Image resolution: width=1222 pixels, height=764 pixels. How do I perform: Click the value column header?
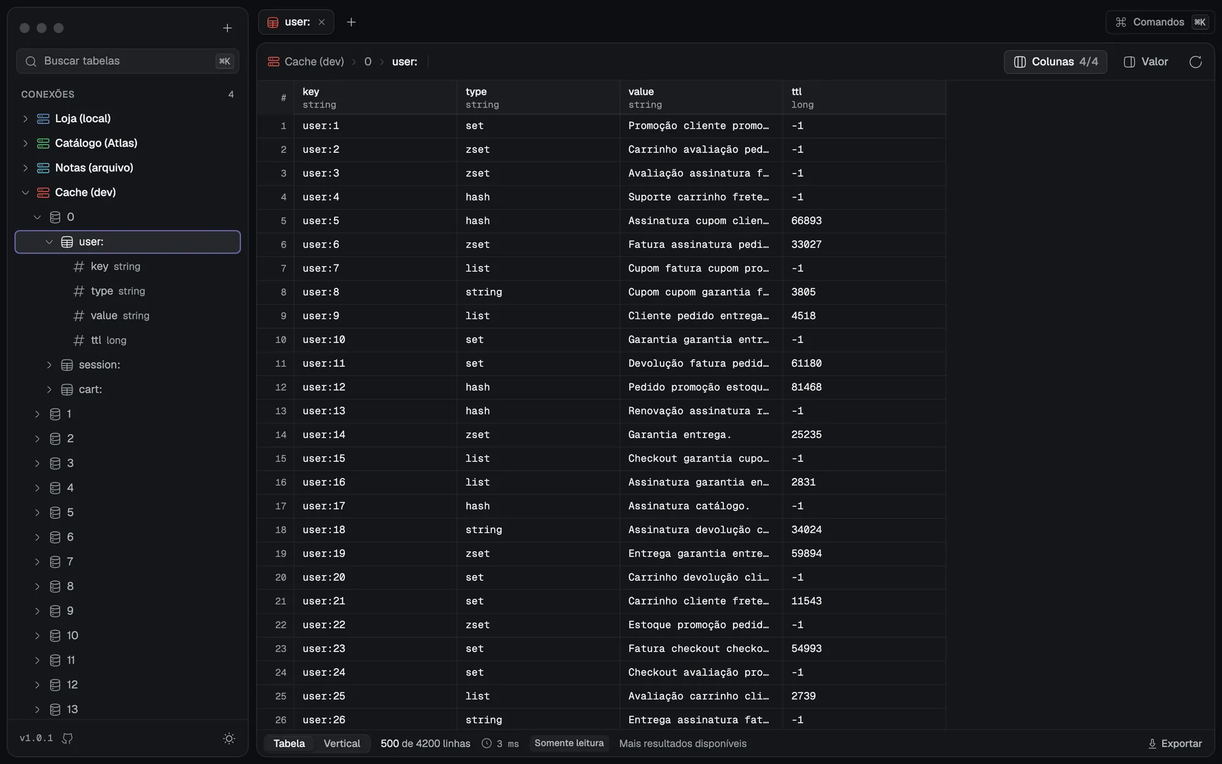(701, 98)
